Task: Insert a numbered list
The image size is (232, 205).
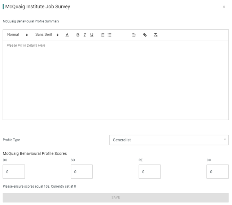Action: [102, 35]
